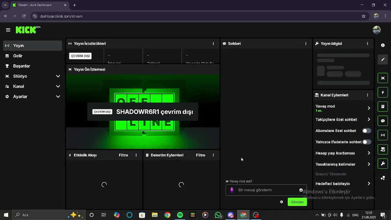Image resolution: width=391 pixels, height=220 pixels.
Task: Toggle channel actions camera icon in right toolbar
Action: tap(383, 149)
